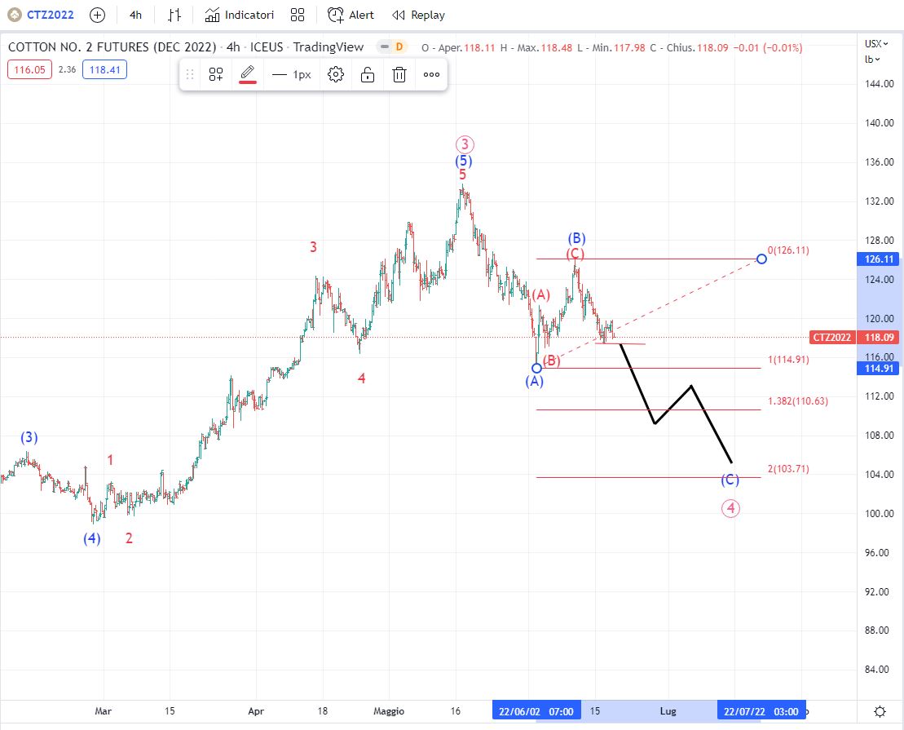904x730 pixels.
Task: Click the 1(114.91) fib level label
Action: tap(788, 360)
